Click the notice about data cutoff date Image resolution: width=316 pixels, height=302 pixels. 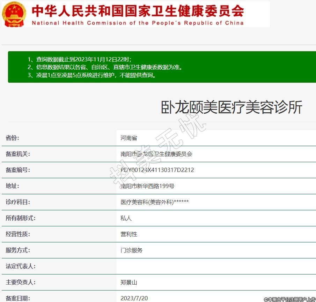click(80, 59)
